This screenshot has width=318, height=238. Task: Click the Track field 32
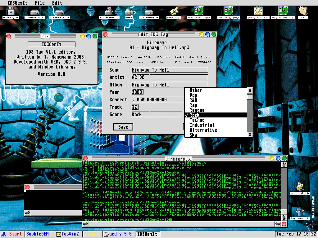point(135,107)
